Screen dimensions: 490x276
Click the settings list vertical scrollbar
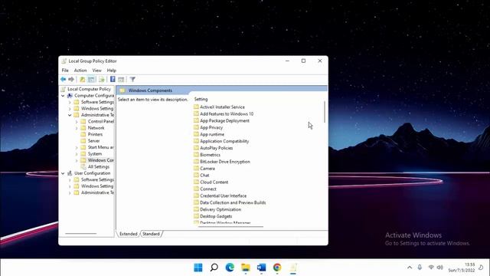pos(325,112)
